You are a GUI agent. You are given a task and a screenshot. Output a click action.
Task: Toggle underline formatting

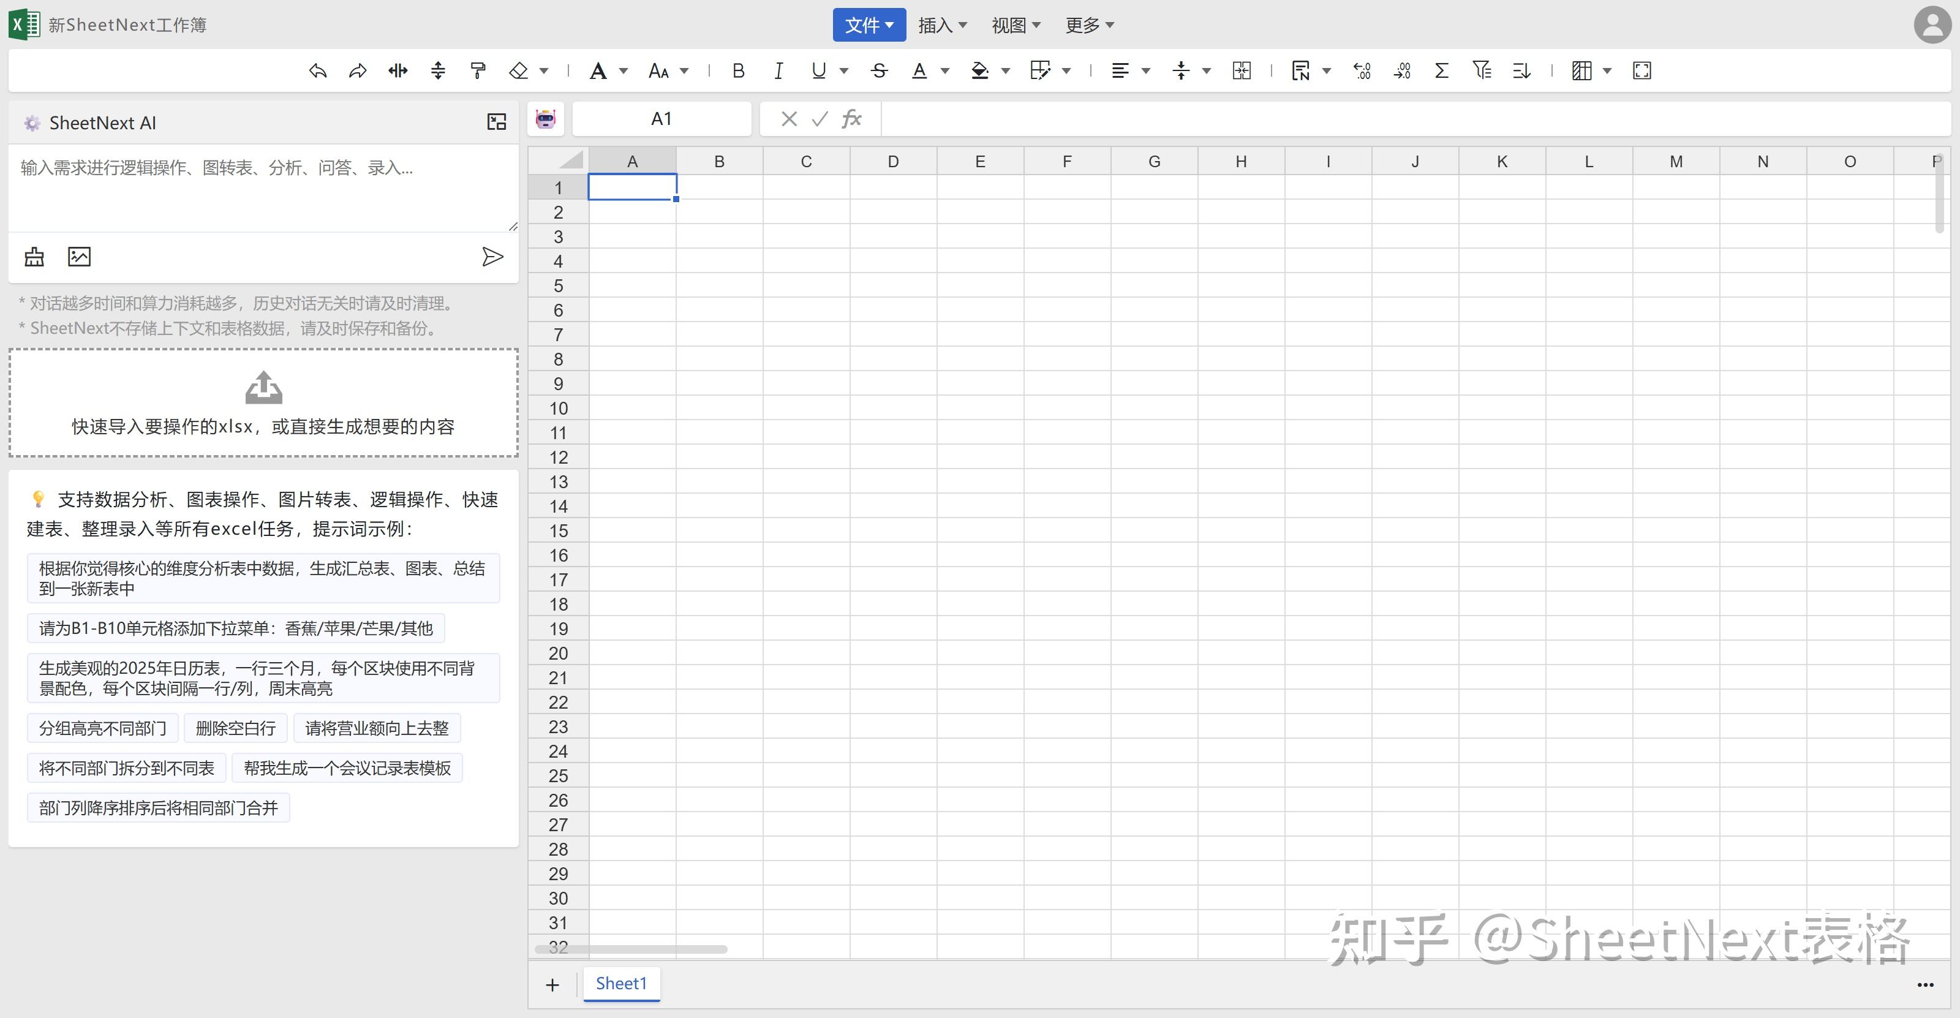(x=819, y=71)
